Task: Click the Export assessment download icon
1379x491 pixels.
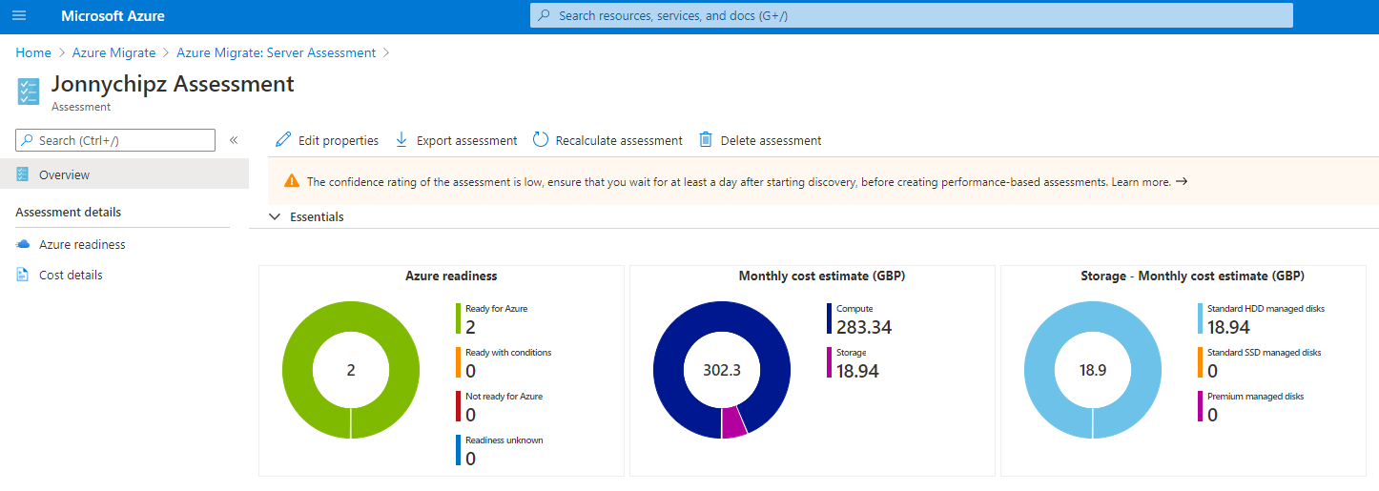Action: (401, 140)
